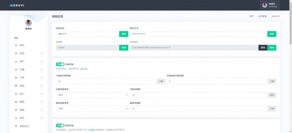Click 更换 button to regenerate APPKEY

[x=263, y=48]
